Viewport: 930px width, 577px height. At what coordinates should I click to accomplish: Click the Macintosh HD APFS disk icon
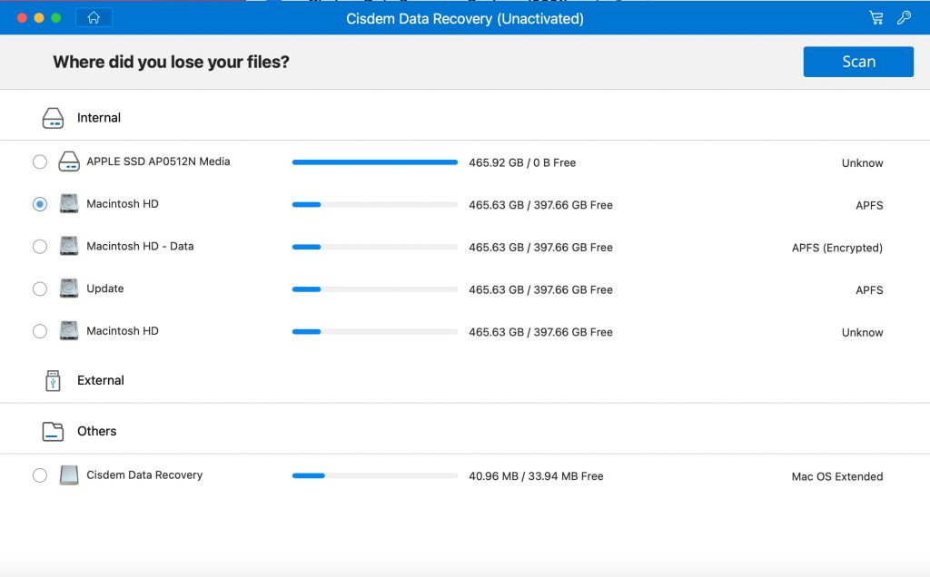pos(69,204)
